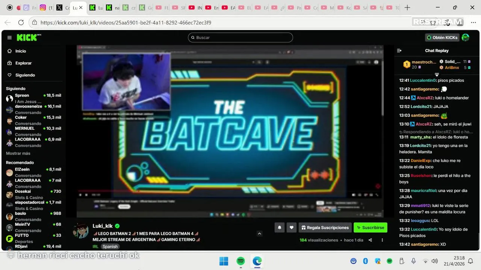Open the Siguiendo page from sidebar
481x270 pixels.
point(25,75)
